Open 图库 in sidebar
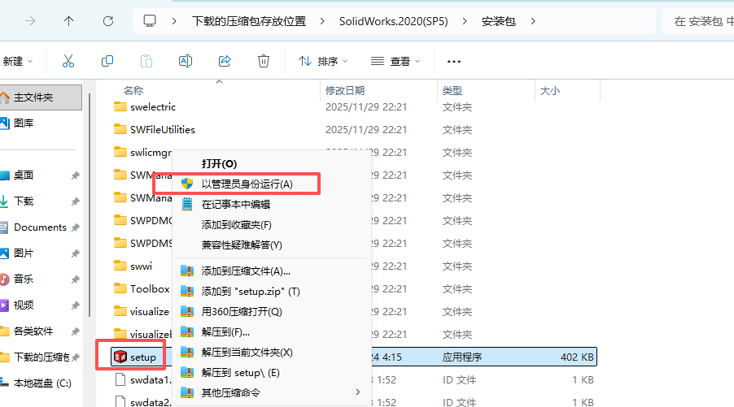 point(24,123)
